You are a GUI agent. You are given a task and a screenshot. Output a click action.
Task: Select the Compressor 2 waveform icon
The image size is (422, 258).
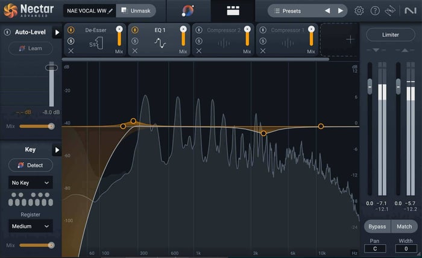(x=224, y=43)
